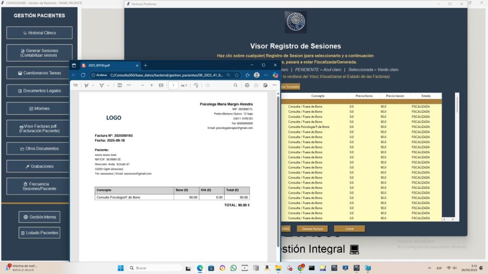488x274 pixels.
Task: Rotate the PDF page
Action: pyautogui.click(x=196, y=85)
